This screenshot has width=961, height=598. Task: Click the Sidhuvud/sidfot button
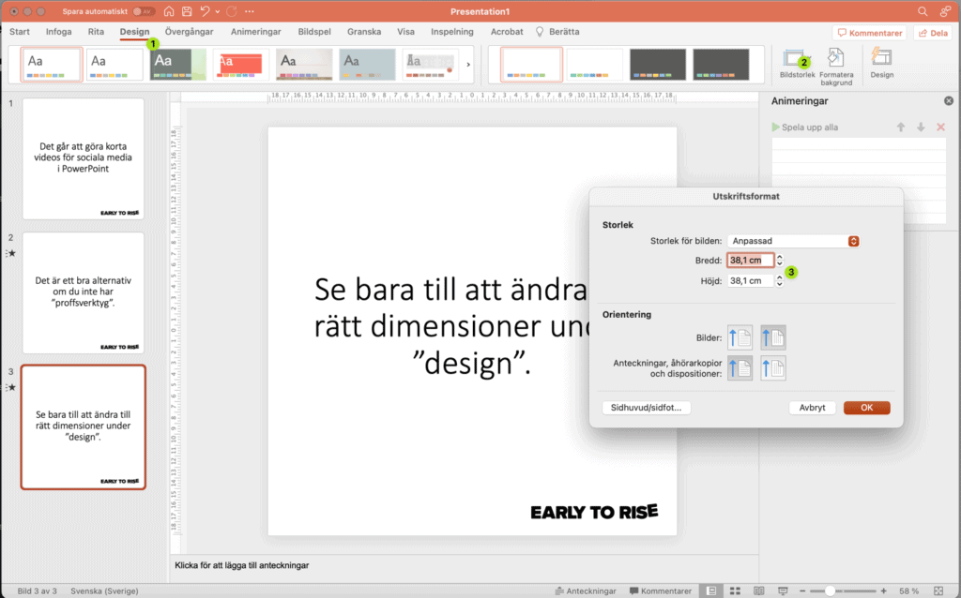coord(646,408)
